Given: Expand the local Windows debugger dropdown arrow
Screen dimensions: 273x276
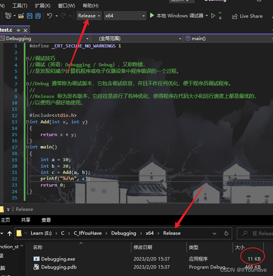Looking at the screenshot, I should [x=207, y=16].
